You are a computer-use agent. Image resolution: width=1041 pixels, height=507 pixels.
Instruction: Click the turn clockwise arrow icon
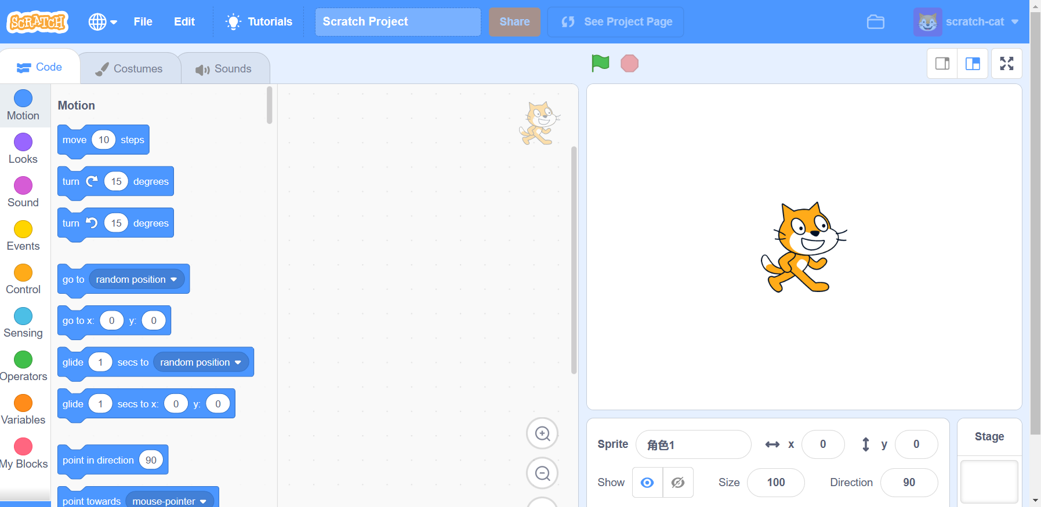92,181
